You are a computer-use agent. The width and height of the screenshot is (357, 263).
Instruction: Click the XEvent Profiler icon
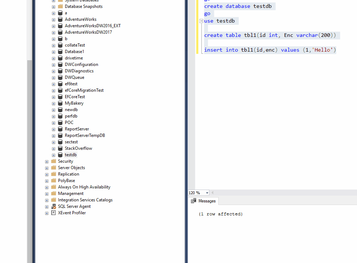53,212
